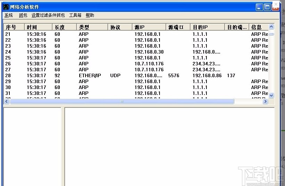Sort by 序号 column header
Viewport: 285px width, 186px height.
pos(14,27)
